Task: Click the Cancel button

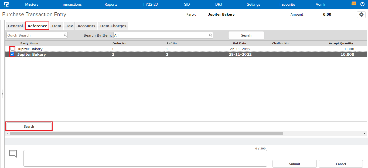Action: tap(340, 164)
